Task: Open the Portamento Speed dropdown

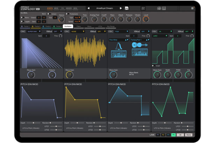Action: (x=77, y=22)
